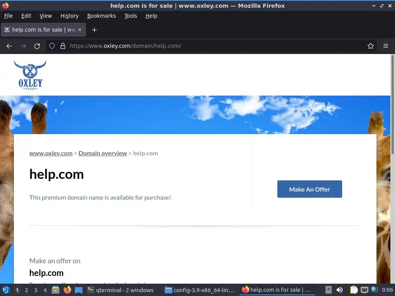The width and height of the screenshot is (395, 296).
Task: Open the Tools menu
Action: (x=130, y=16)
